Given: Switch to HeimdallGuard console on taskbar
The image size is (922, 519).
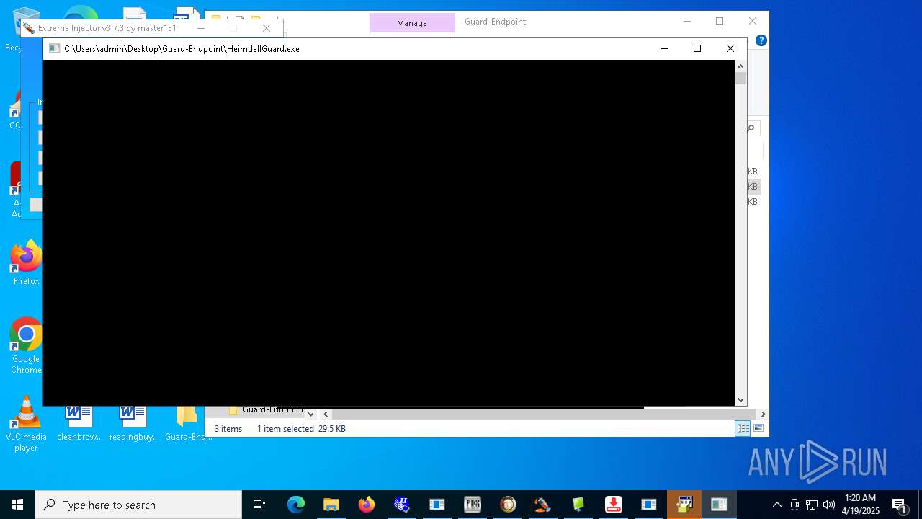Looking at the screenshot, I should pos(719,505).
